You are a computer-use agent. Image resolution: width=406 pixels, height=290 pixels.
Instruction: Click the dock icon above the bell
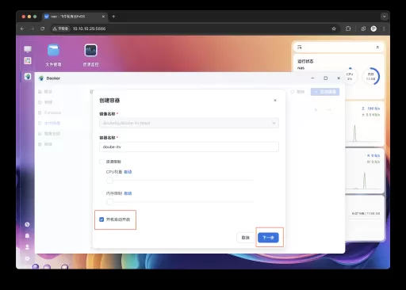pos(27,224)
